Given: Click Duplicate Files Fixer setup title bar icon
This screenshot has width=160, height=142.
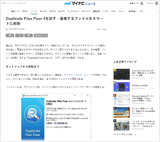Looking at the screenshot, I should pyautogui.click(x=24, y=96).
